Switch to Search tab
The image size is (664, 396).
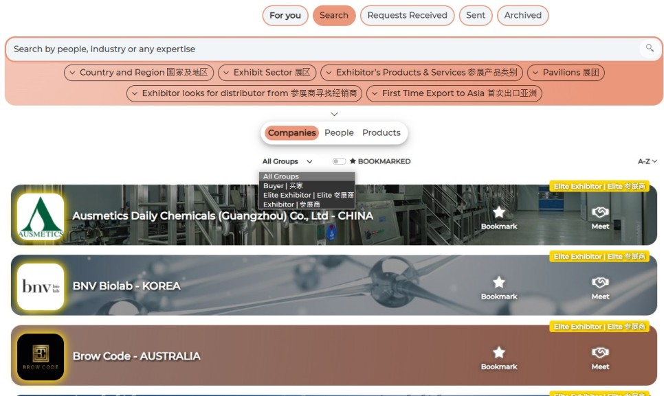click(333, 15)
